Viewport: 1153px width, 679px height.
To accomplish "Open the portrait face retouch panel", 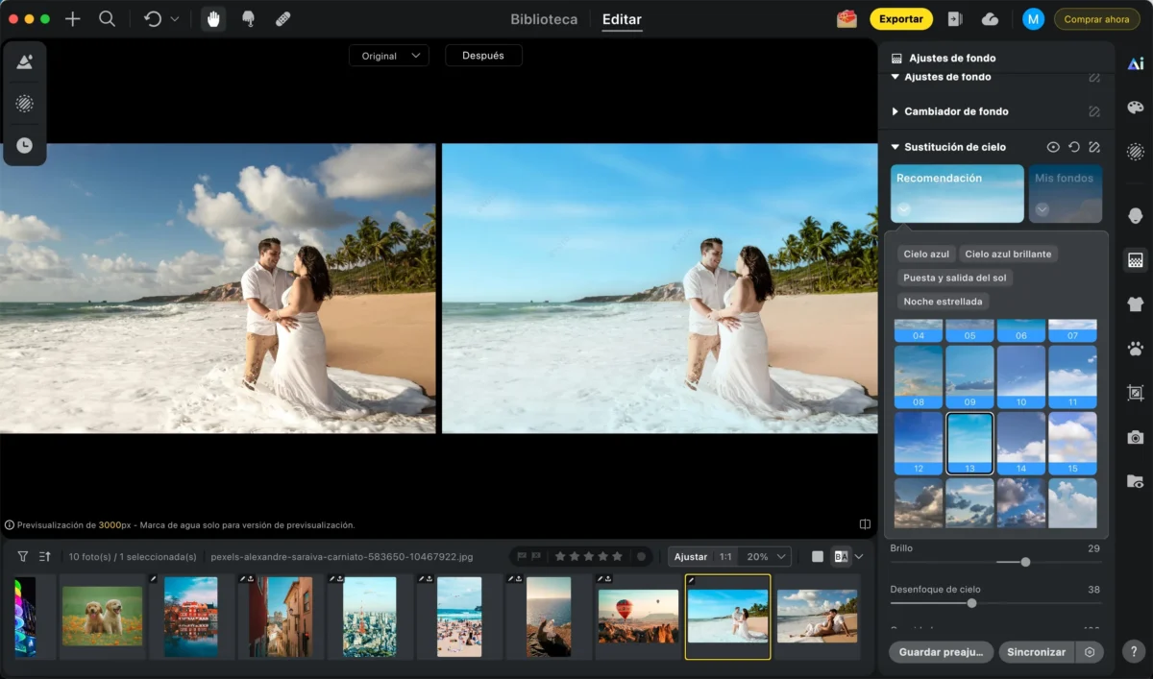I will pos(1135,216).
